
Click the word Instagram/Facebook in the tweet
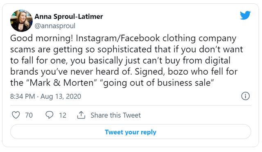(118, 38)
